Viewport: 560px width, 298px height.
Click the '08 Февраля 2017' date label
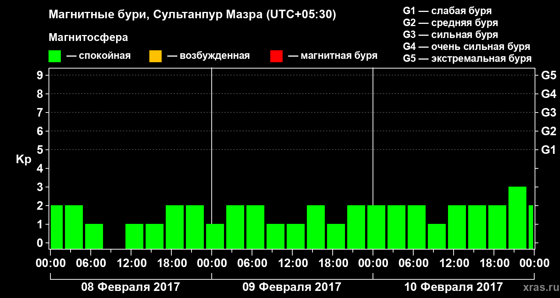point(131,287)
